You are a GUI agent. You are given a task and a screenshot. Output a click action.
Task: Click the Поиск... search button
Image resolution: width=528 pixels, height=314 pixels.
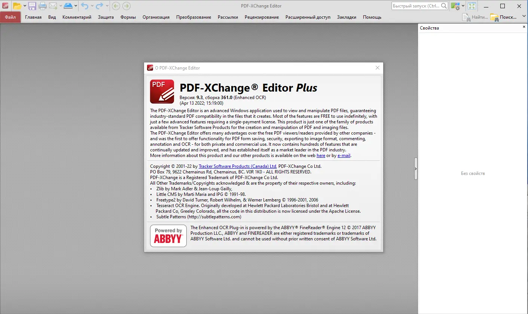504,17
